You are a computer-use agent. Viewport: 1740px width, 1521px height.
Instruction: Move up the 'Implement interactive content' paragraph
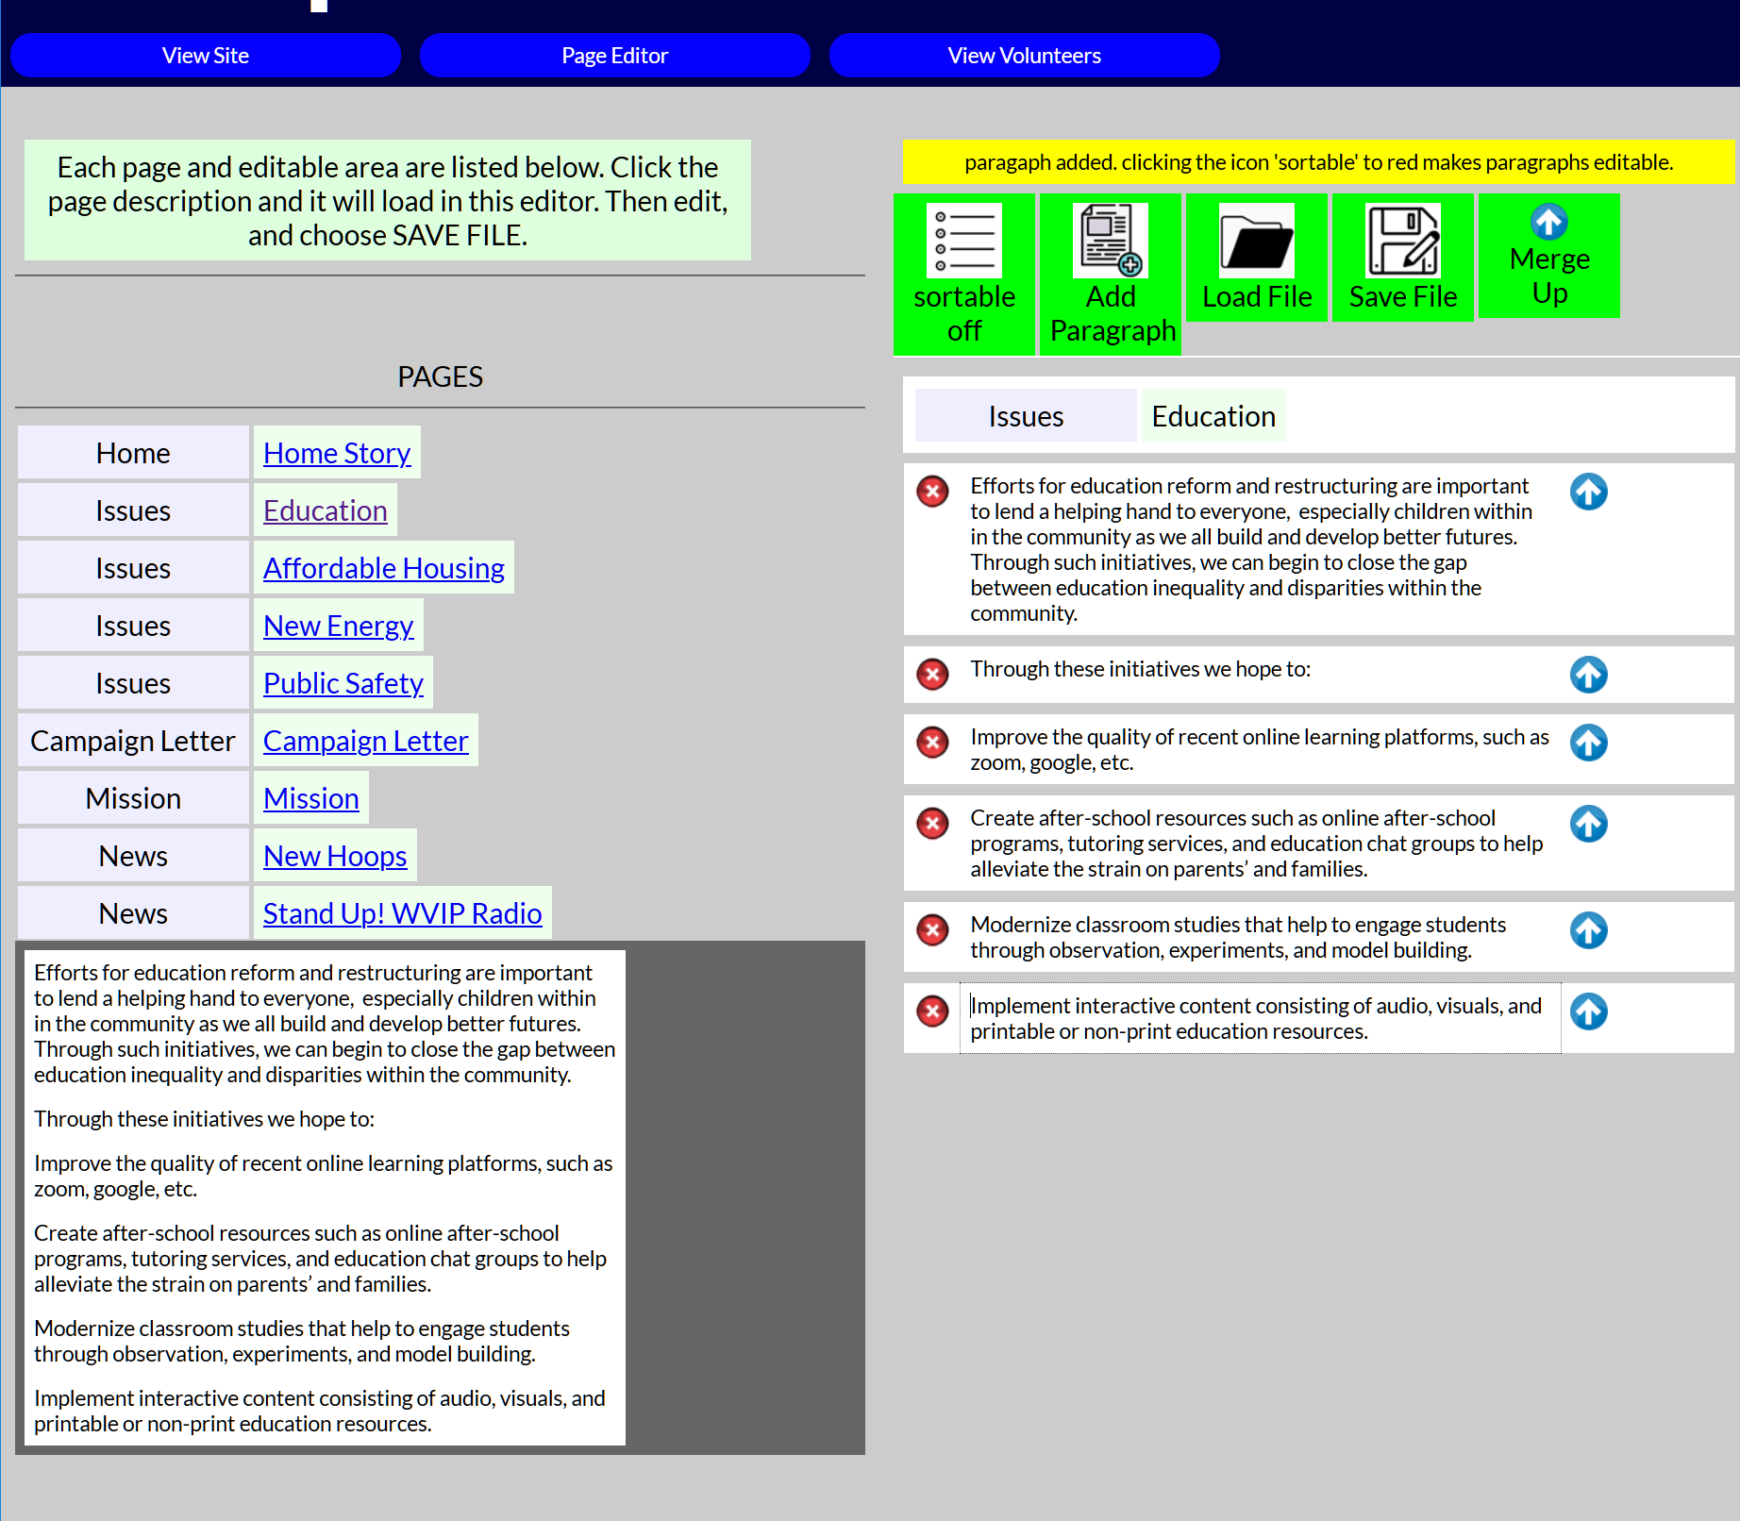[1588, 1011]
